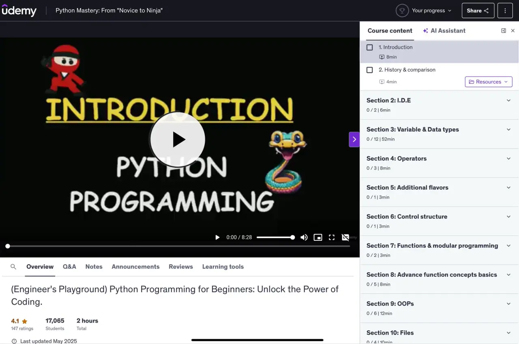The image size is (519, 344).
Task: Click the rating star icon
Action: [x=24, y=321]
